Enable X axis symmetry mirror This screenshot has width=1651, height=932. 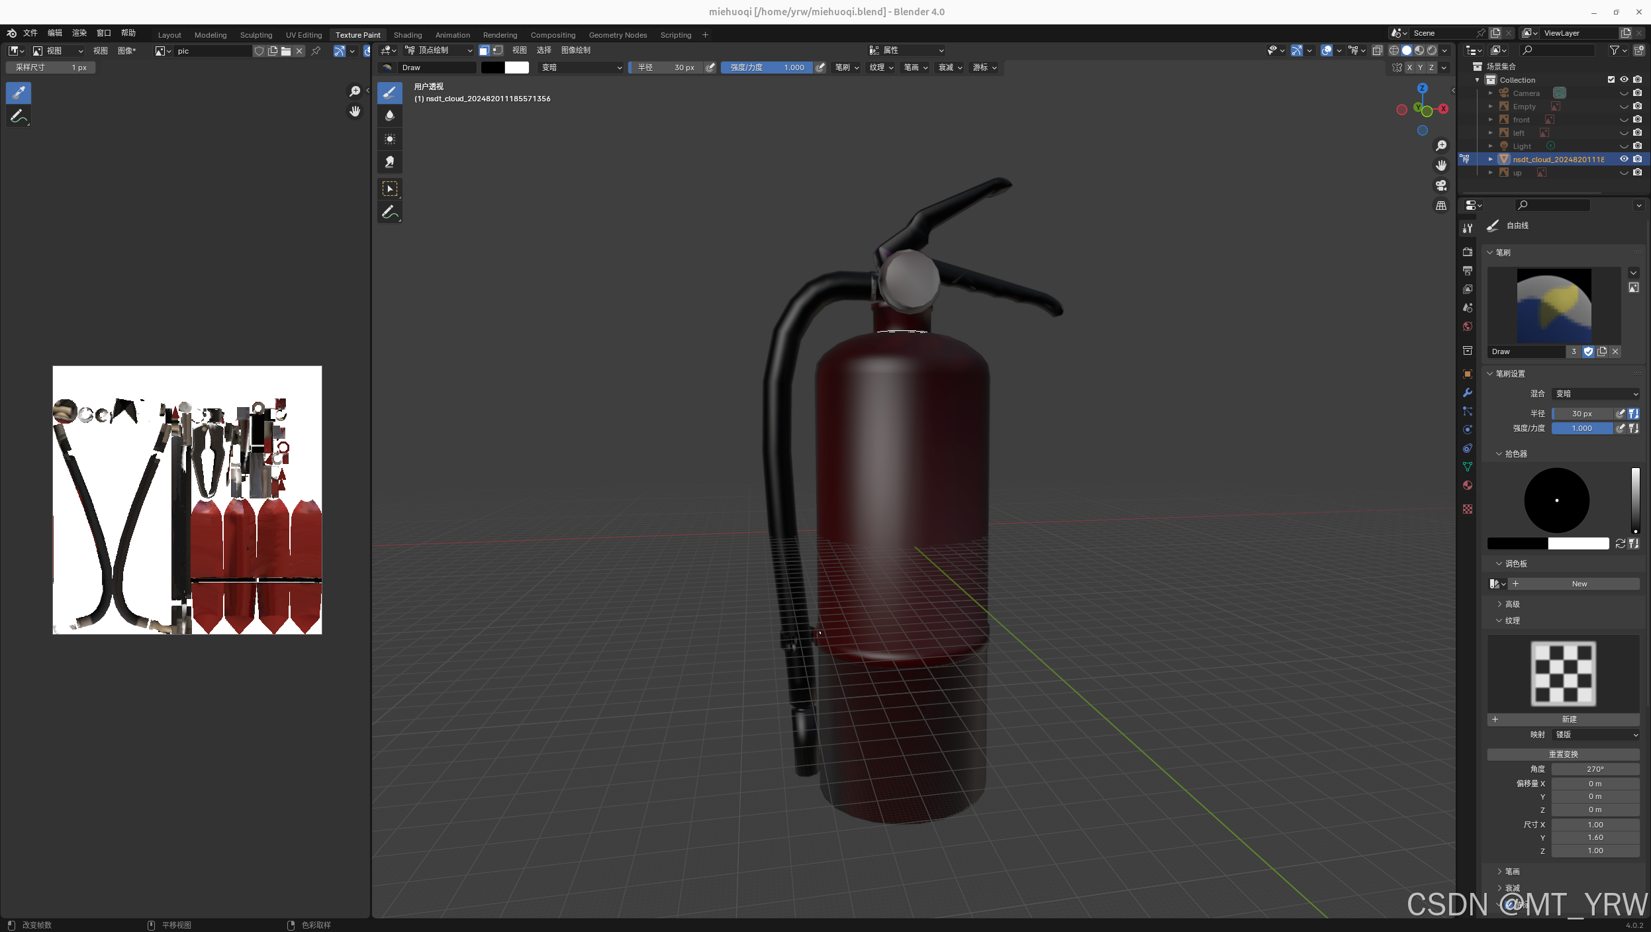click(1409, 68)
